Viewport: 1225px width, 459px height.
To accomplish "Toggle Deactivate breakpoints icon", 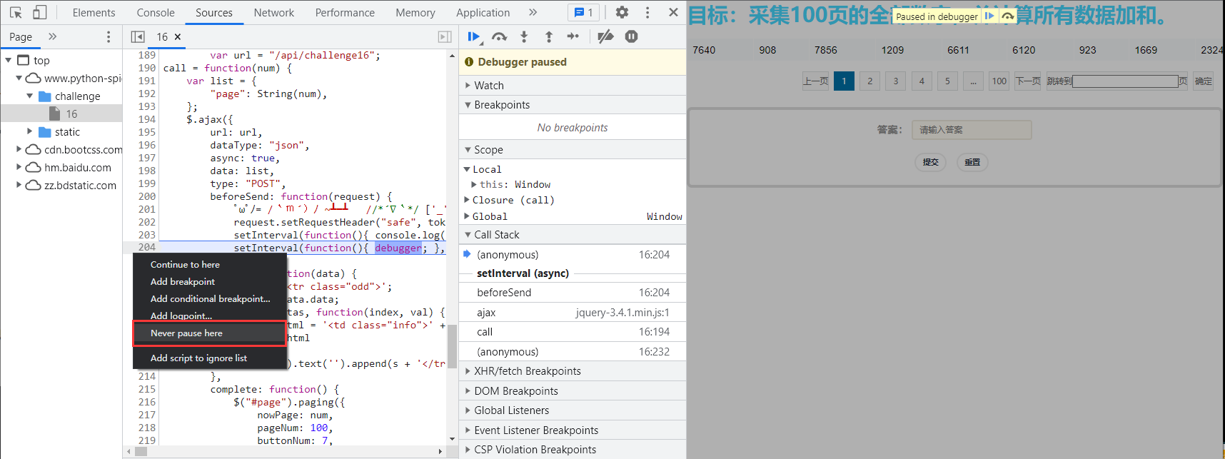I will click(x=605, y=36).
